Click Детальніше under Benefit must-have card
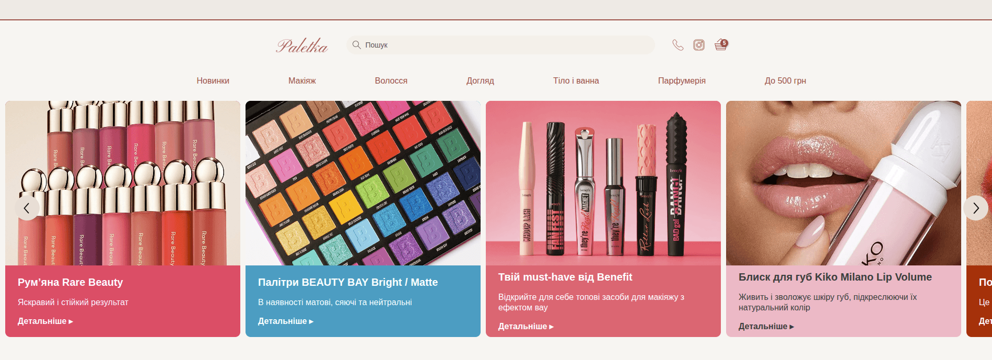Viewport: 992px width, 360px height. point(526,327)
